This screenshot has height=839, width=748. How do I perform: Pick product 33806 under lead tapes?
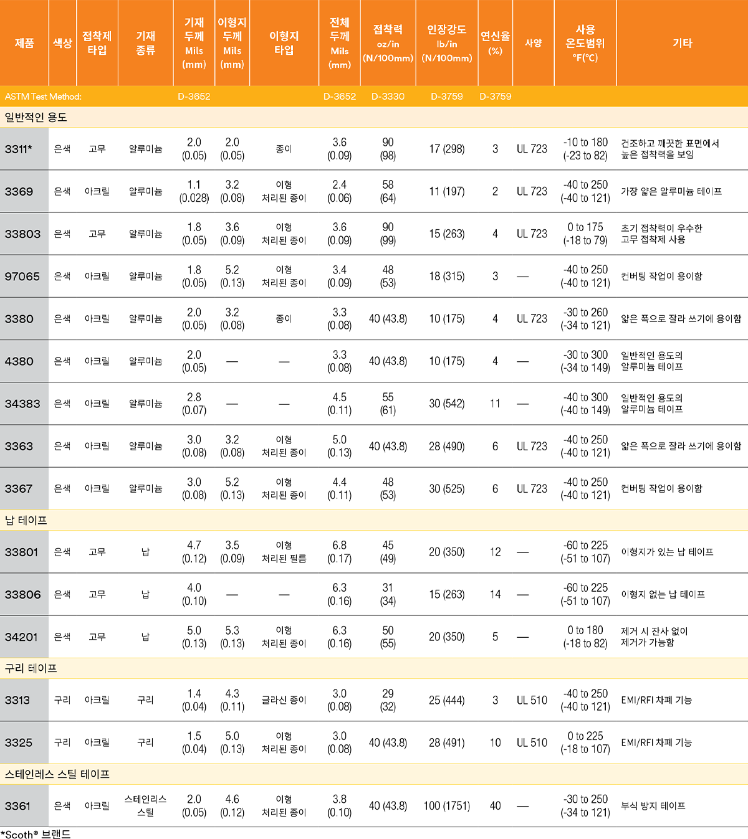(22, 594)
